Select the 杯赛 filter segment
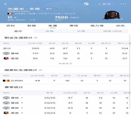The image size is (131, 115). [81, 31]
